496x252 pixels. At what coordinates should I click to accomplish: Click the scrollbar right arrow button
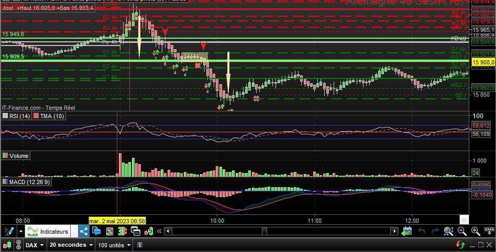(x=394, y=232)
